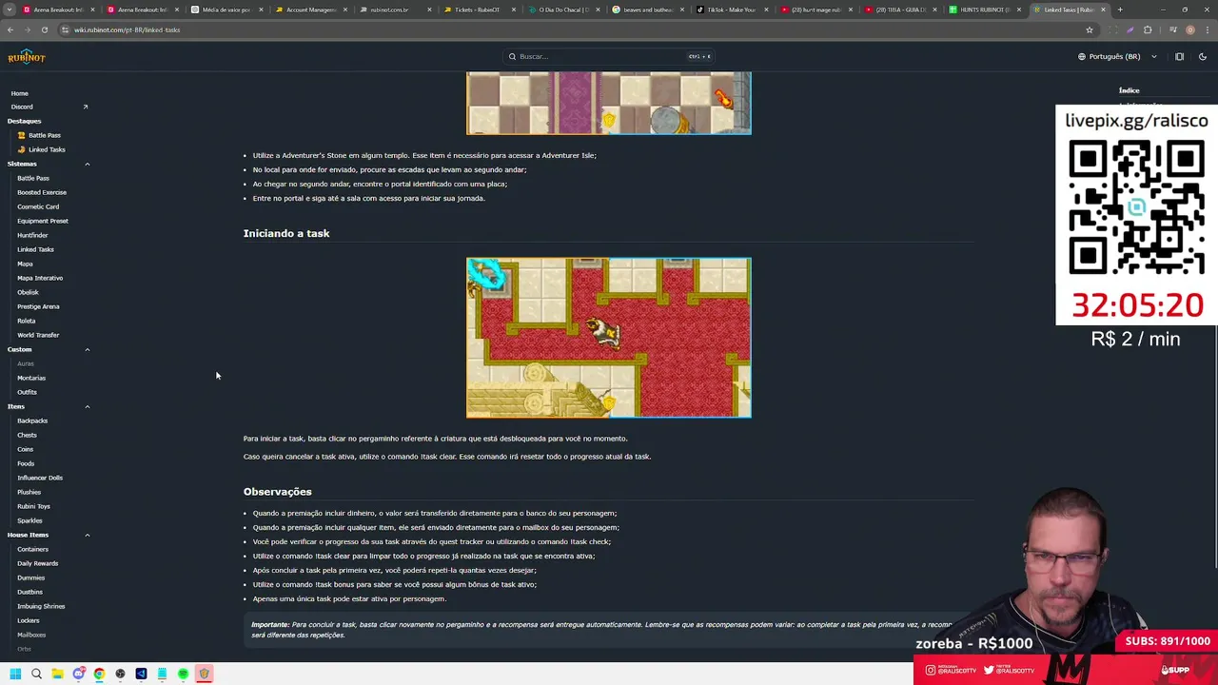Image resolution: width=1218 pixels, height=685 pixels.
Task: Open the browser extensions puzzle icon
Action: tap(1148, 29)
